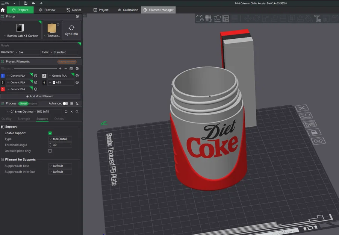
Task: Open the Flow Standard dropdown
Action: pos(64,52)
